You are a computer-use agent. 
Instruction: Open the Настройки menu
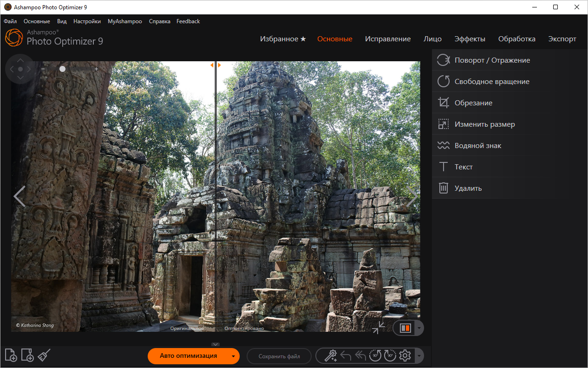87,21
